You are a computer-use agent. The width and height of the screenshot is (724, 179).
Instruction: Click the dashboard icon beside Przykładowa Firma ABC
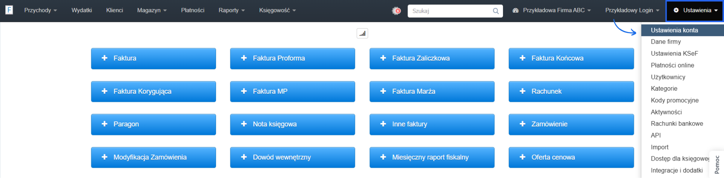pos(515,11)
